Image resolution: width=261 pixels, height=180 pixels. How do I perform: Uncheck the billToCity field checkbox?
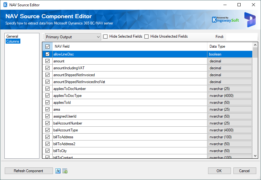pyautogui.click(x=47, y=151)
